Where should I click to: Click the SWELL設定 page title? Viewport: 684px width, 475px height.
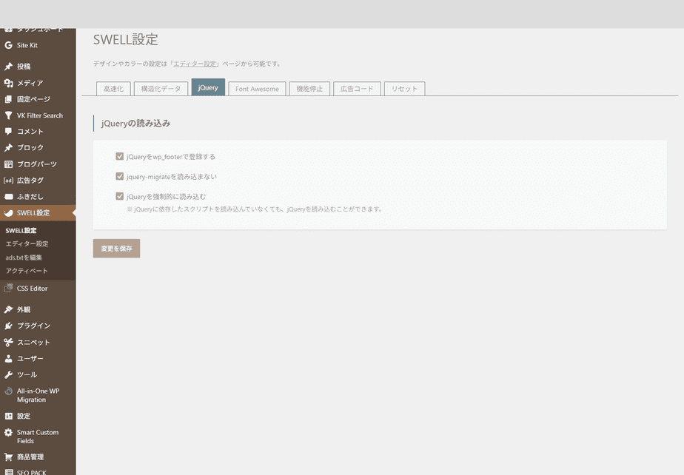tap(126, 39)
